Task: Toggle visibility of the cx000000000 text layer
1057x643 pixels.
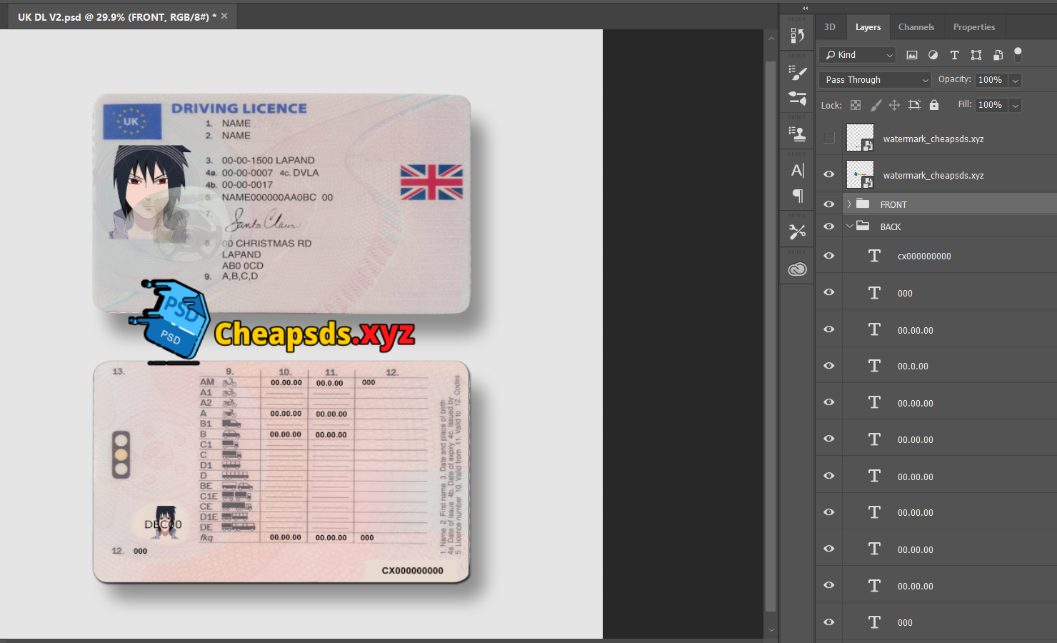Action: point(829,256)
